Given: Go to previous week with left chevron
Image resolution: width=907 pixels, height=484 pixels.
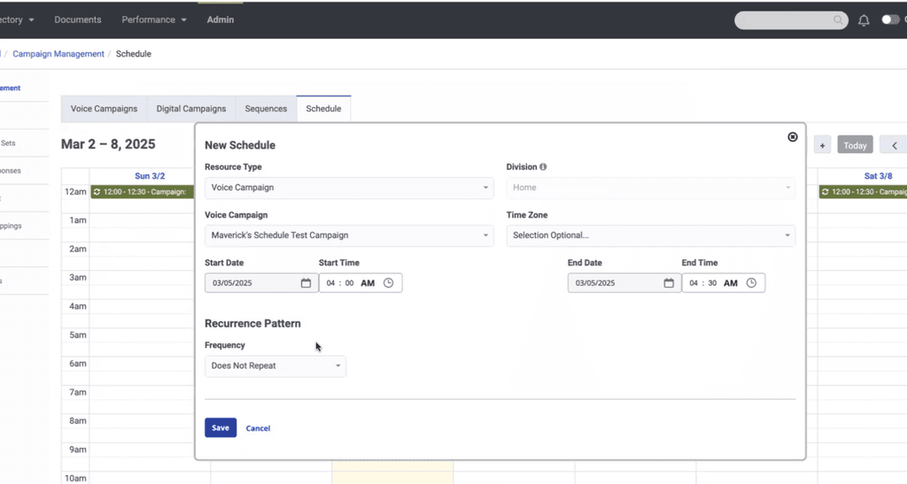Looking at the screenshot, I should click(895, 146).
